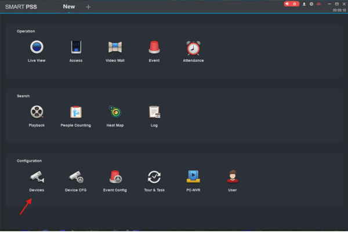
Task: Close the SMART PSS window
Action: point(344,4)
